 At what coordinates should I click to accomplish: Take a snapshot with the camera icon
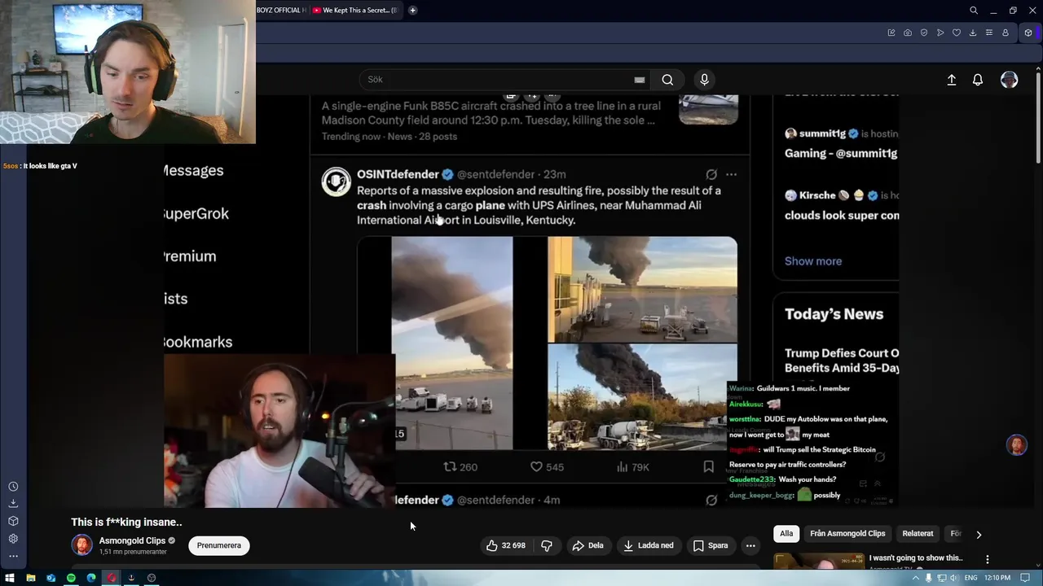(908, 33)
